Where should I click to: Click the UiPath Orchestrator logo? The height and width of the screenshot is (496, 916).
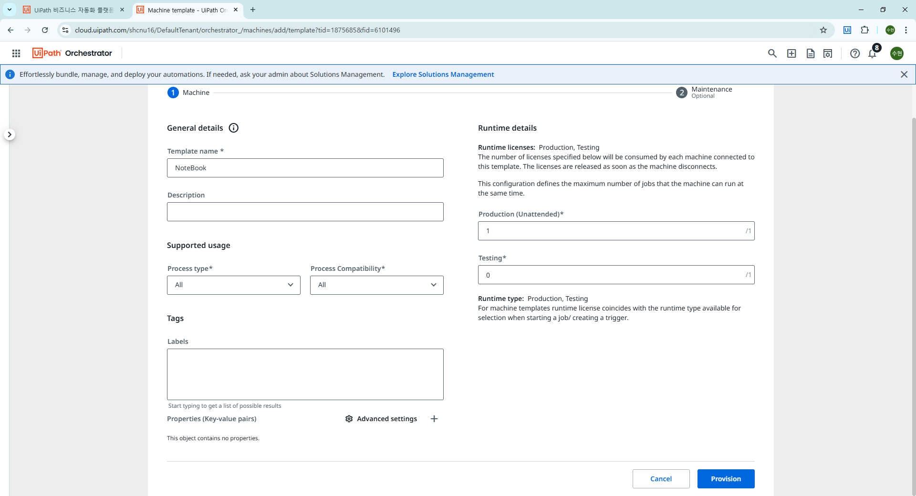(x=72, y=53)
